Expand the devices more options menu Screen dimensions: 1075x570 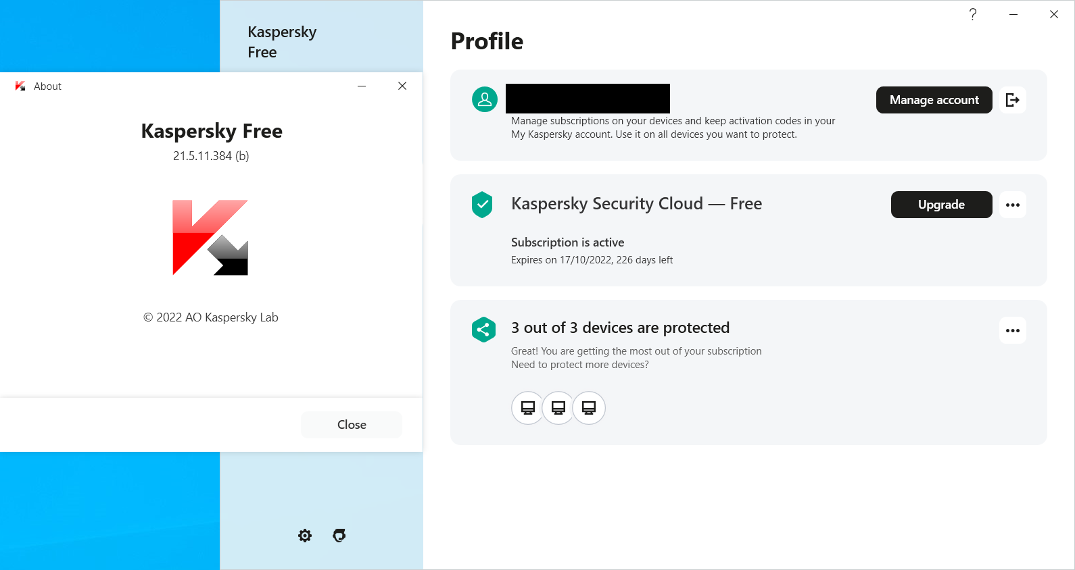coord(1012,330)
